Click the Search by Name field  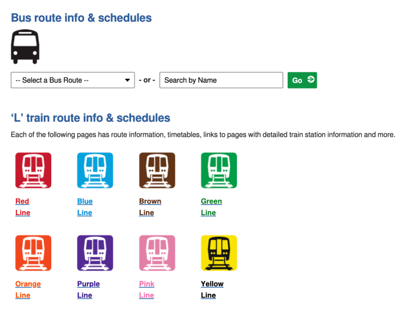[x=221, y=80]
